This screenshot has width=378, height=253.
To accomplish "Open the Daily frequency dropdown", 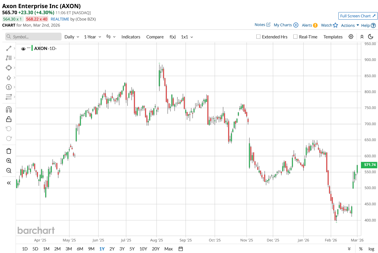I will tap(72, 37).
